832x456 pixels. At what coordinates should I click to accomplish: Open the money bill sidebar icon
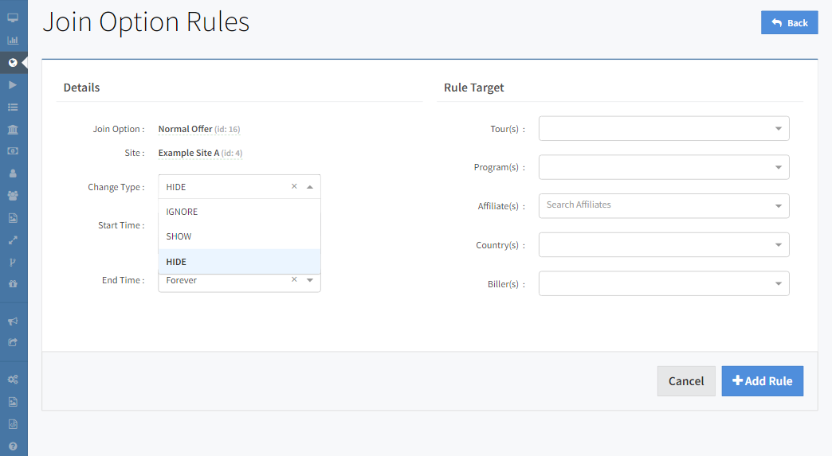coord(13,150)
